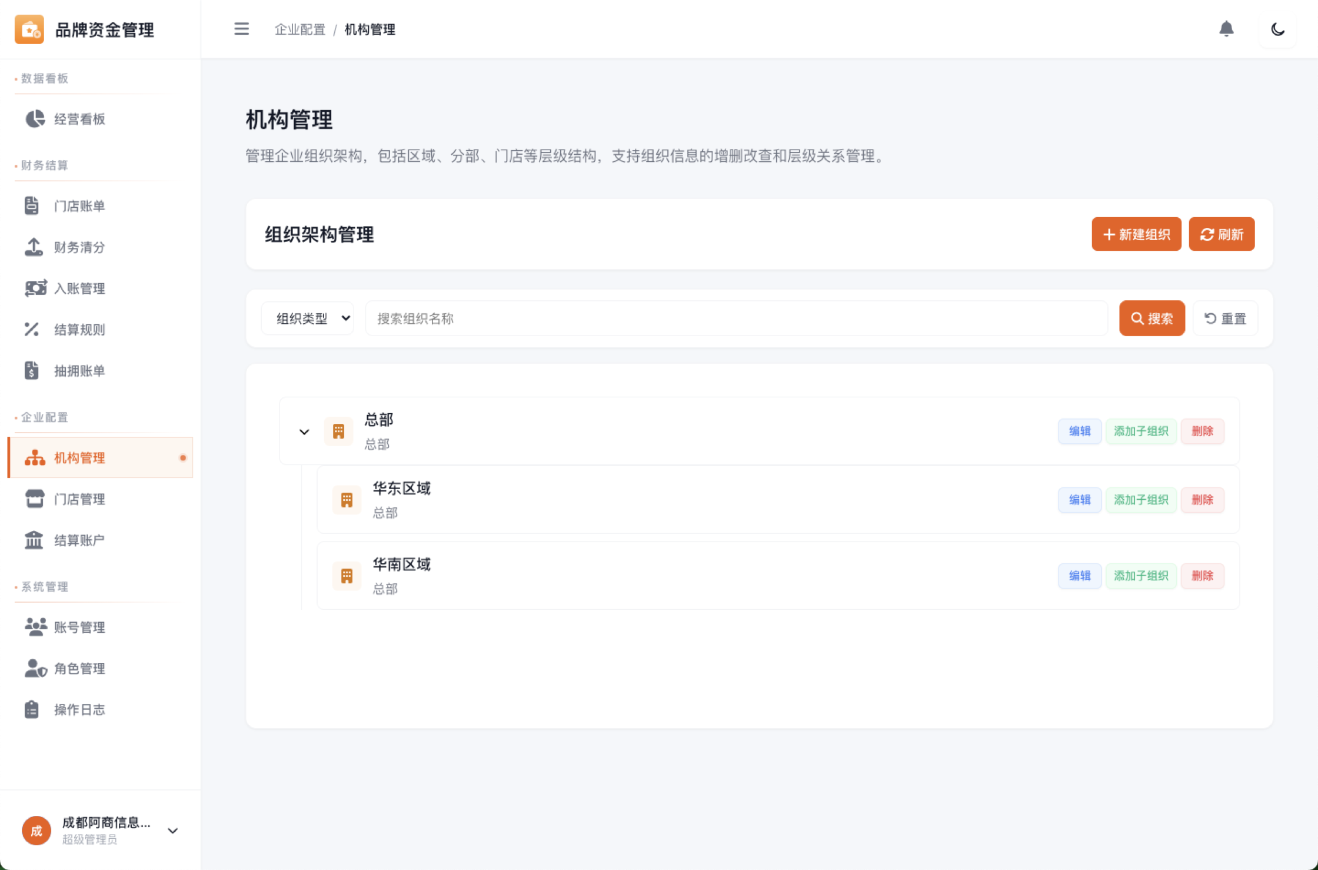Click the 新建组织 button

[1136, 234]
